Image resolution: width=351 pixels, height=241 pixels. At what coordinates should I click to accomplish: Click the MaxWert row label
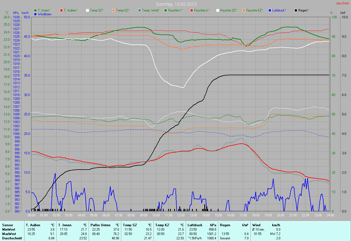9,234
